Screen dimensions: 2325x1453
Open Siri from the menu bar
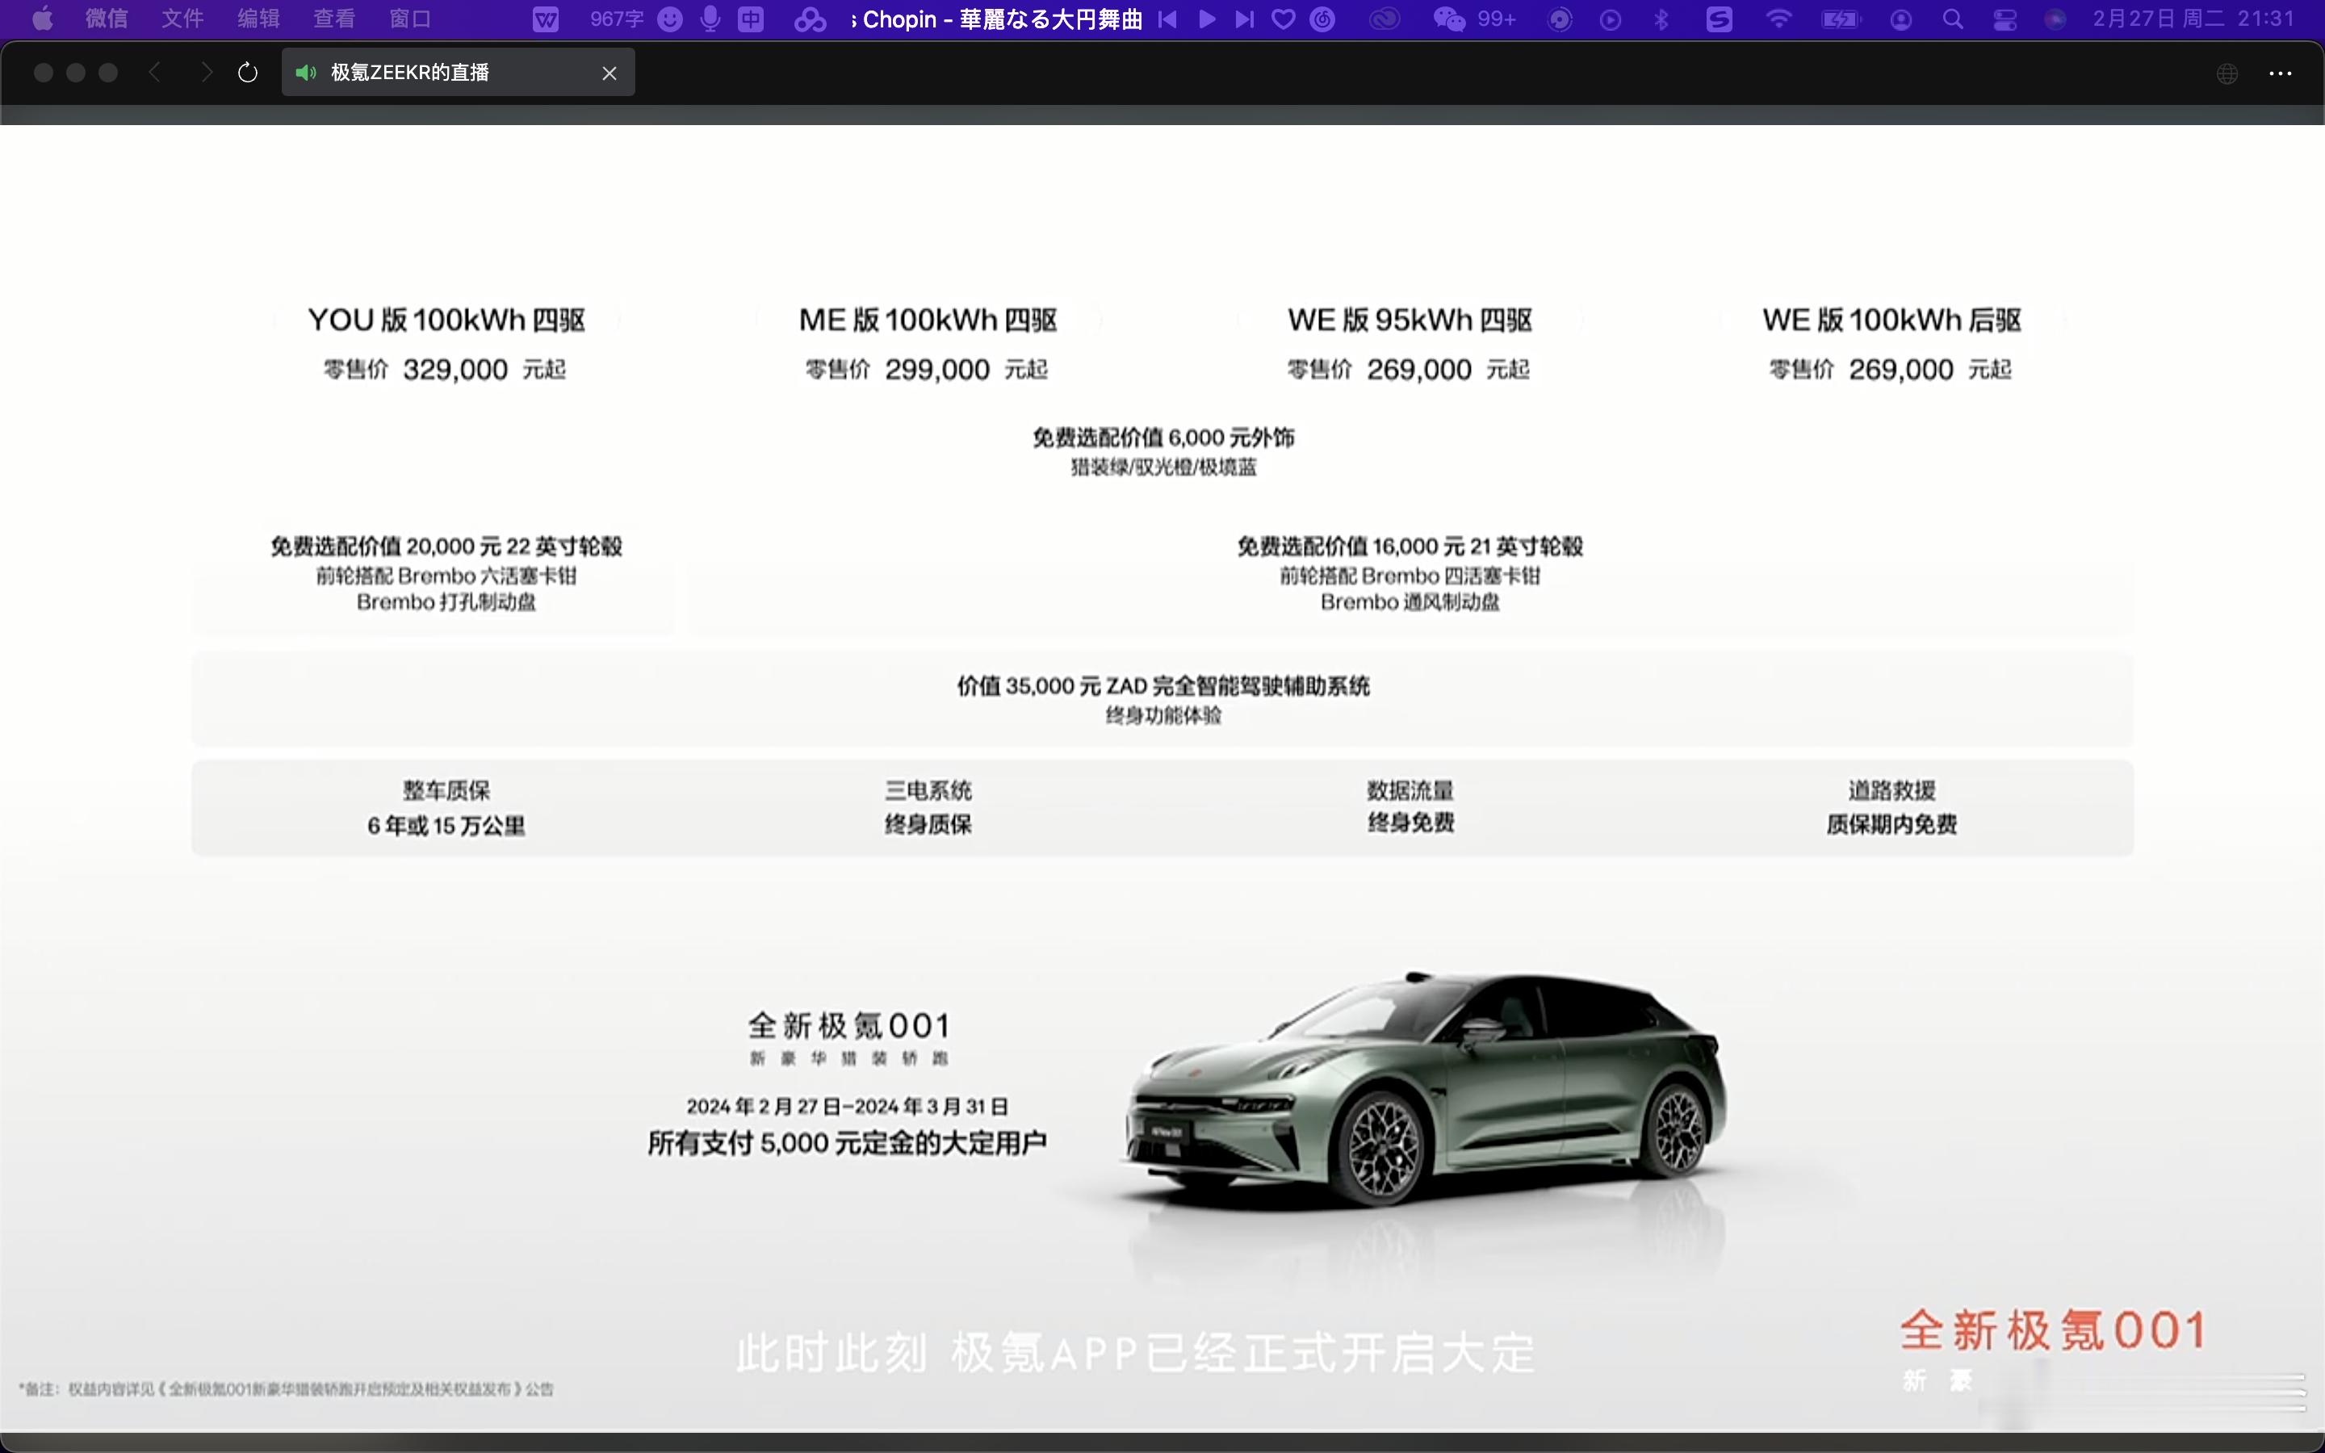pyautogui.click(x=2055, y=19)
